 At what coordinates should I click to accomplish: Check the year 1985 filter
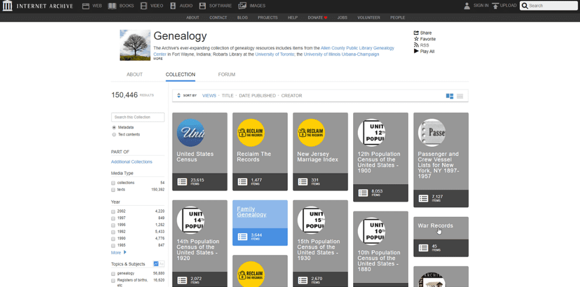coord(113,245)
